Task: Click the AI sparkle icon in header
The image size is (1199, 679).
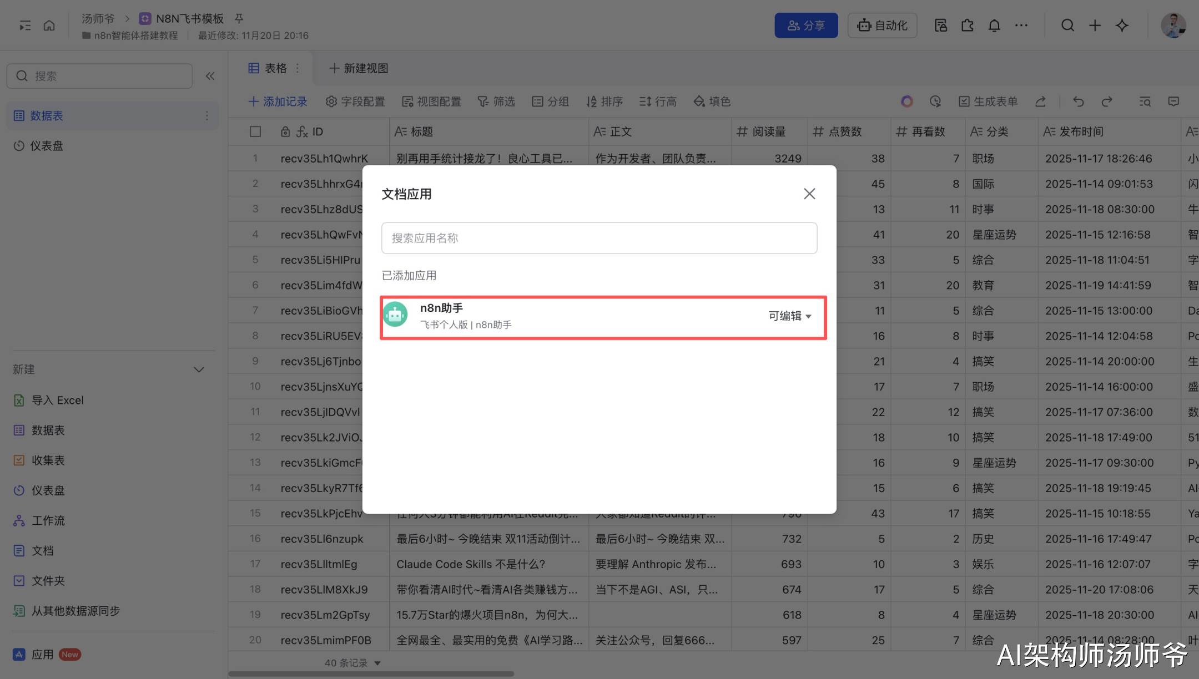Action: coord(1122,26)
